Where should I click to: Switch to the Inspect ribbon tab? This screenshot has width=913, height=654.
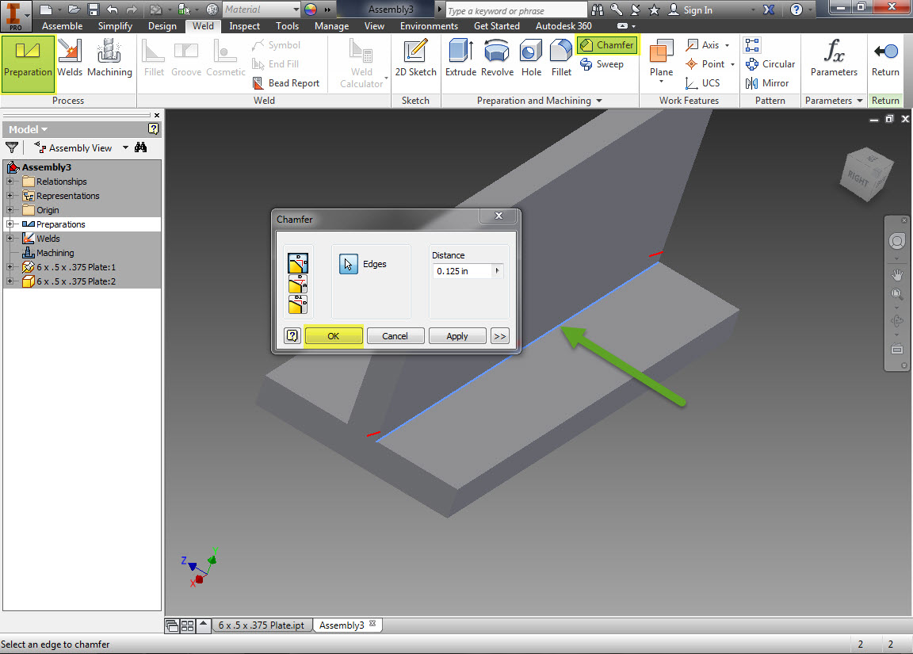[244, 25]
